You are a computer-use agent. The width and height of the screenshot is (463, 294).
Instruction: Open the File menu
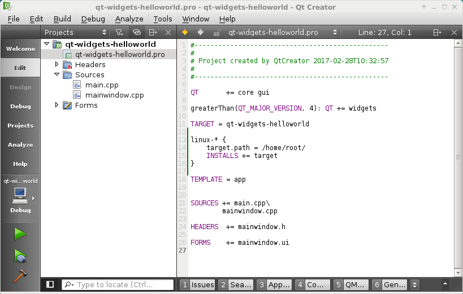click(14, 19)
